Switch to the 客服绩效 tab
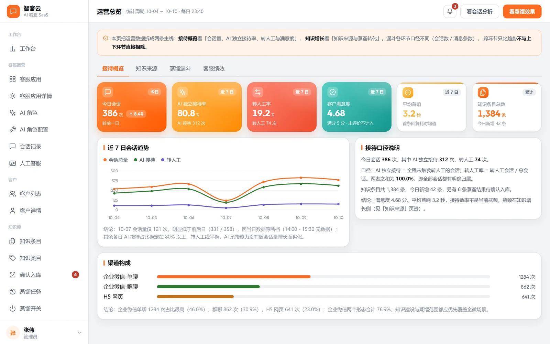550x344 pixels. (x=214, y=68)
